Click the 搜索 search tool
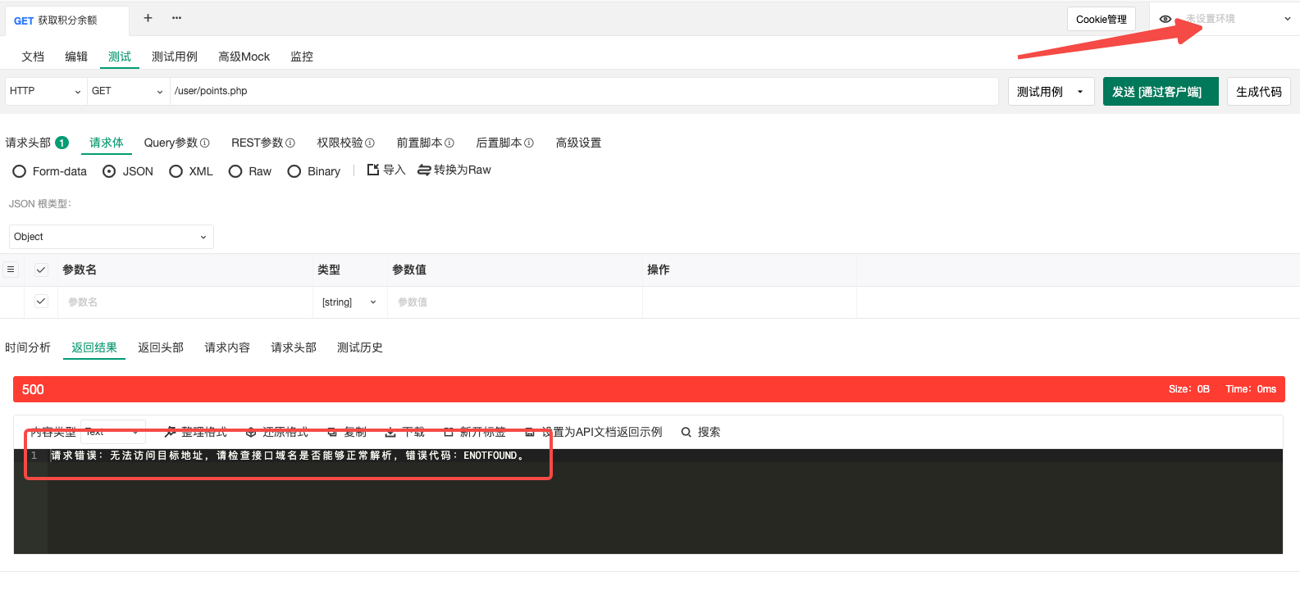 click(701, 432)
